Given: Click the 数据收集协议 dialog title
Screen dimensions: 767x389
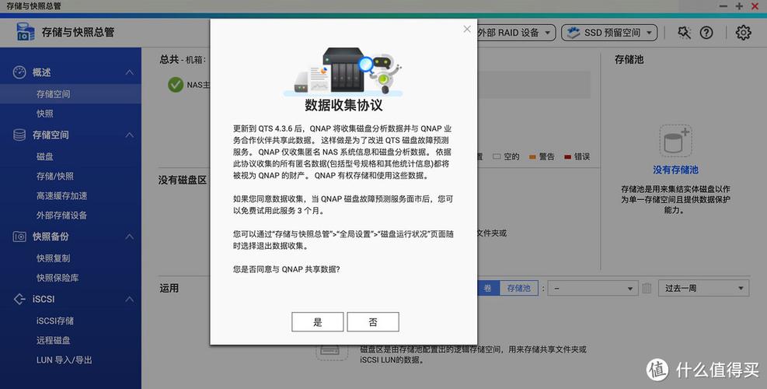Looking at the screenshot, I should (343, 105).
